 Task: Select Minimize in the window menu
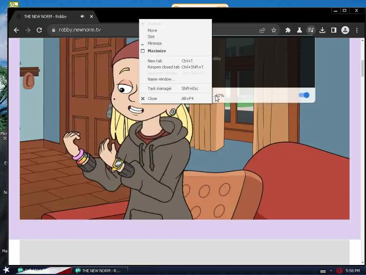(x=175, y=43)
